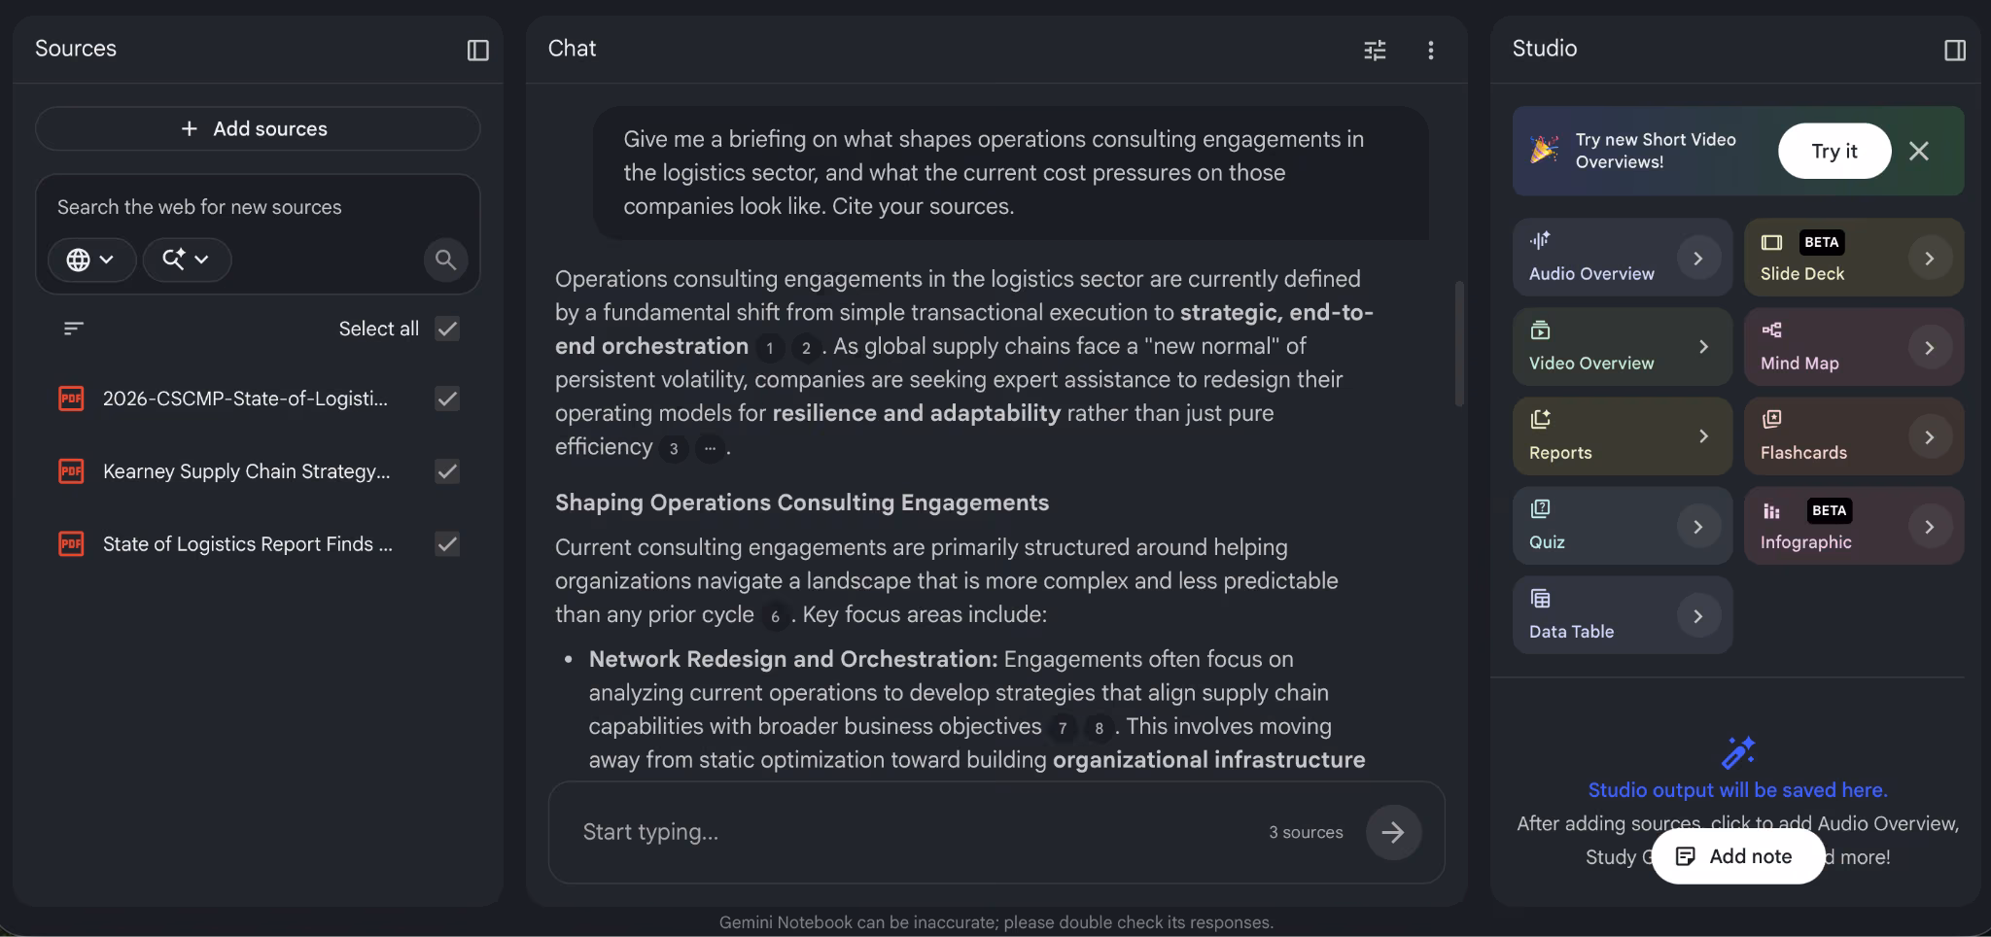Uncheck the 2026-CSCMP-State-of-Logistics source
The image size is (1991, 937).
pyautogui.click(x=447, y=399)
